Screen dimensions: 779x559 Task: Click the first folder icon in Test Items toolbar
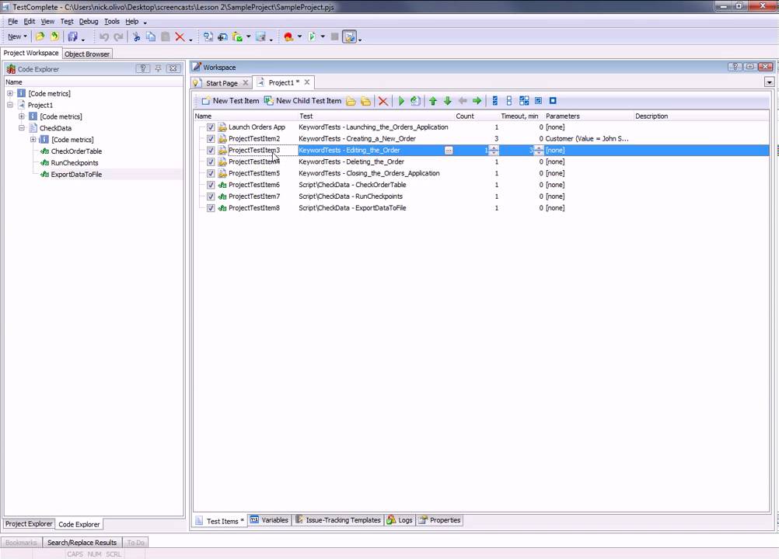[351, 101]
